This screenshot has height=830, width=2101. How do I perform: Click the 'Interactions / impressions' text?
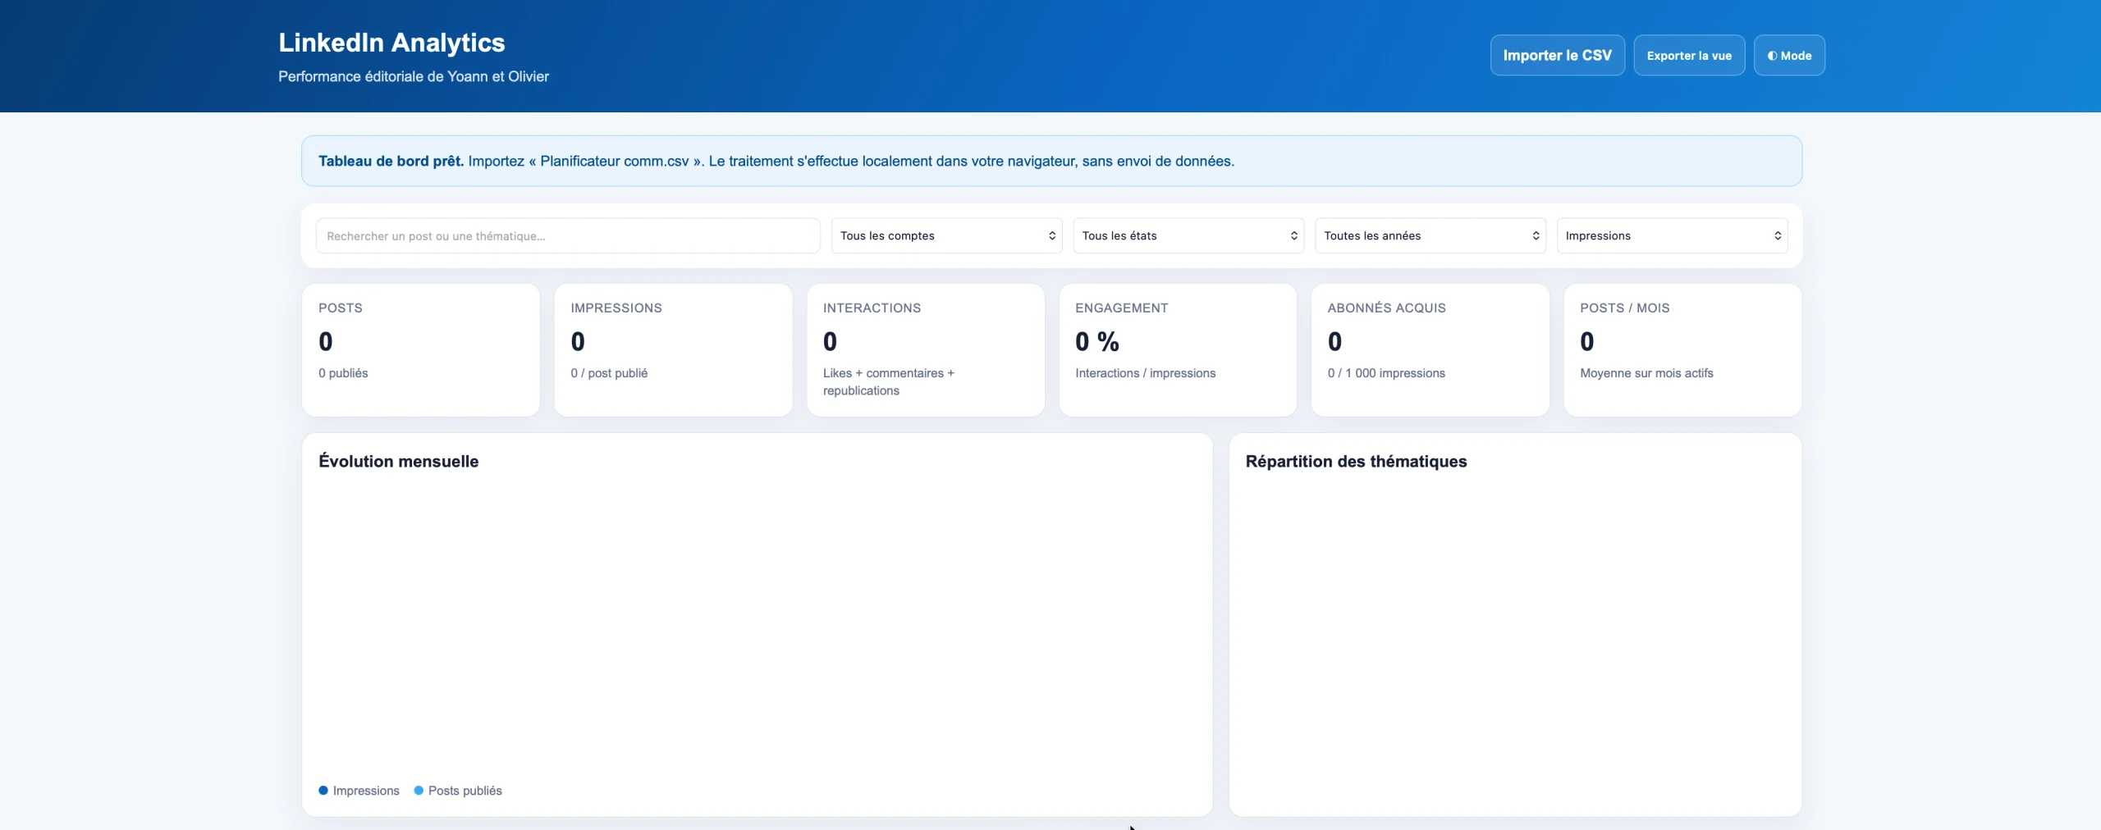coord(1145,373)
